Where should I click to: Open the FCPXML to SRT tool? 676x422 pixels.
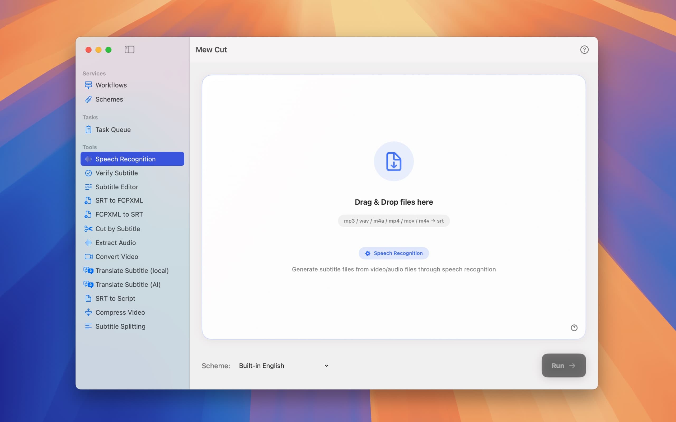point(119,214)
